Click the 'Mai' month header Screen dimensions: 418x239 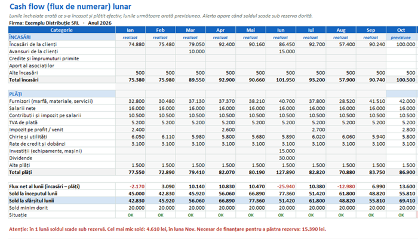pos(251,30)
